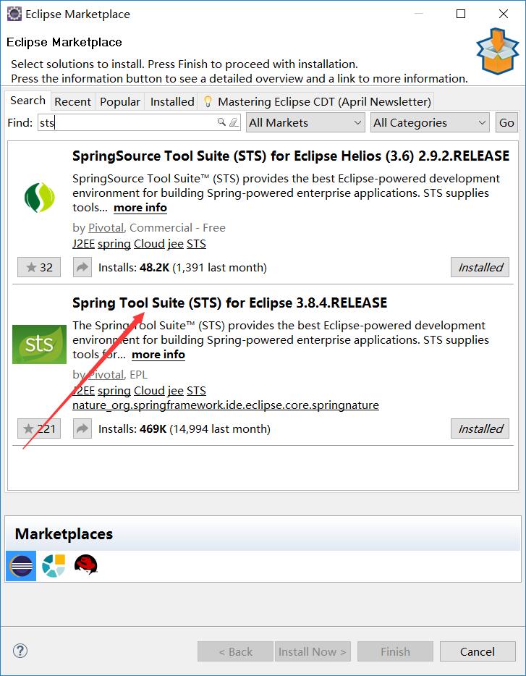This screenshot has height=676, width=526.
Task: Click the Eclipse Marketplace title bar icon
Action: click(14, 14)
